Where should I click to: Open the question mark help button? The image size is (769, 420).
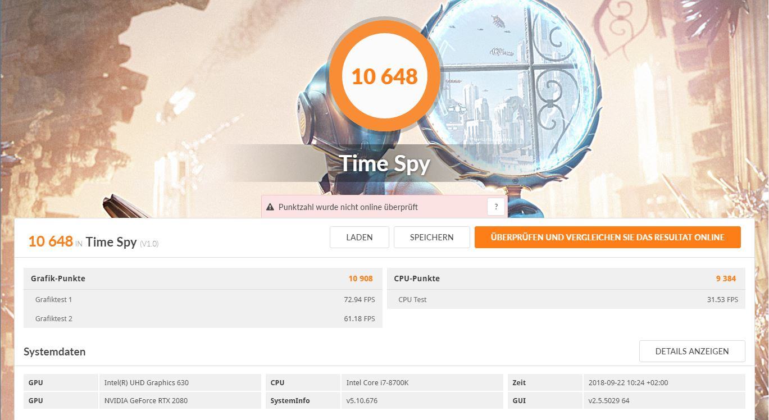496,207
